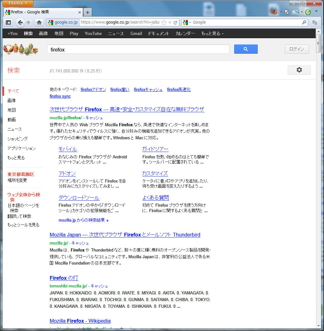The height and width of the screenshot is (331, 324).
Task: Open the Mozilla Firefox - Wikipedia result
Action: point(80,321)
